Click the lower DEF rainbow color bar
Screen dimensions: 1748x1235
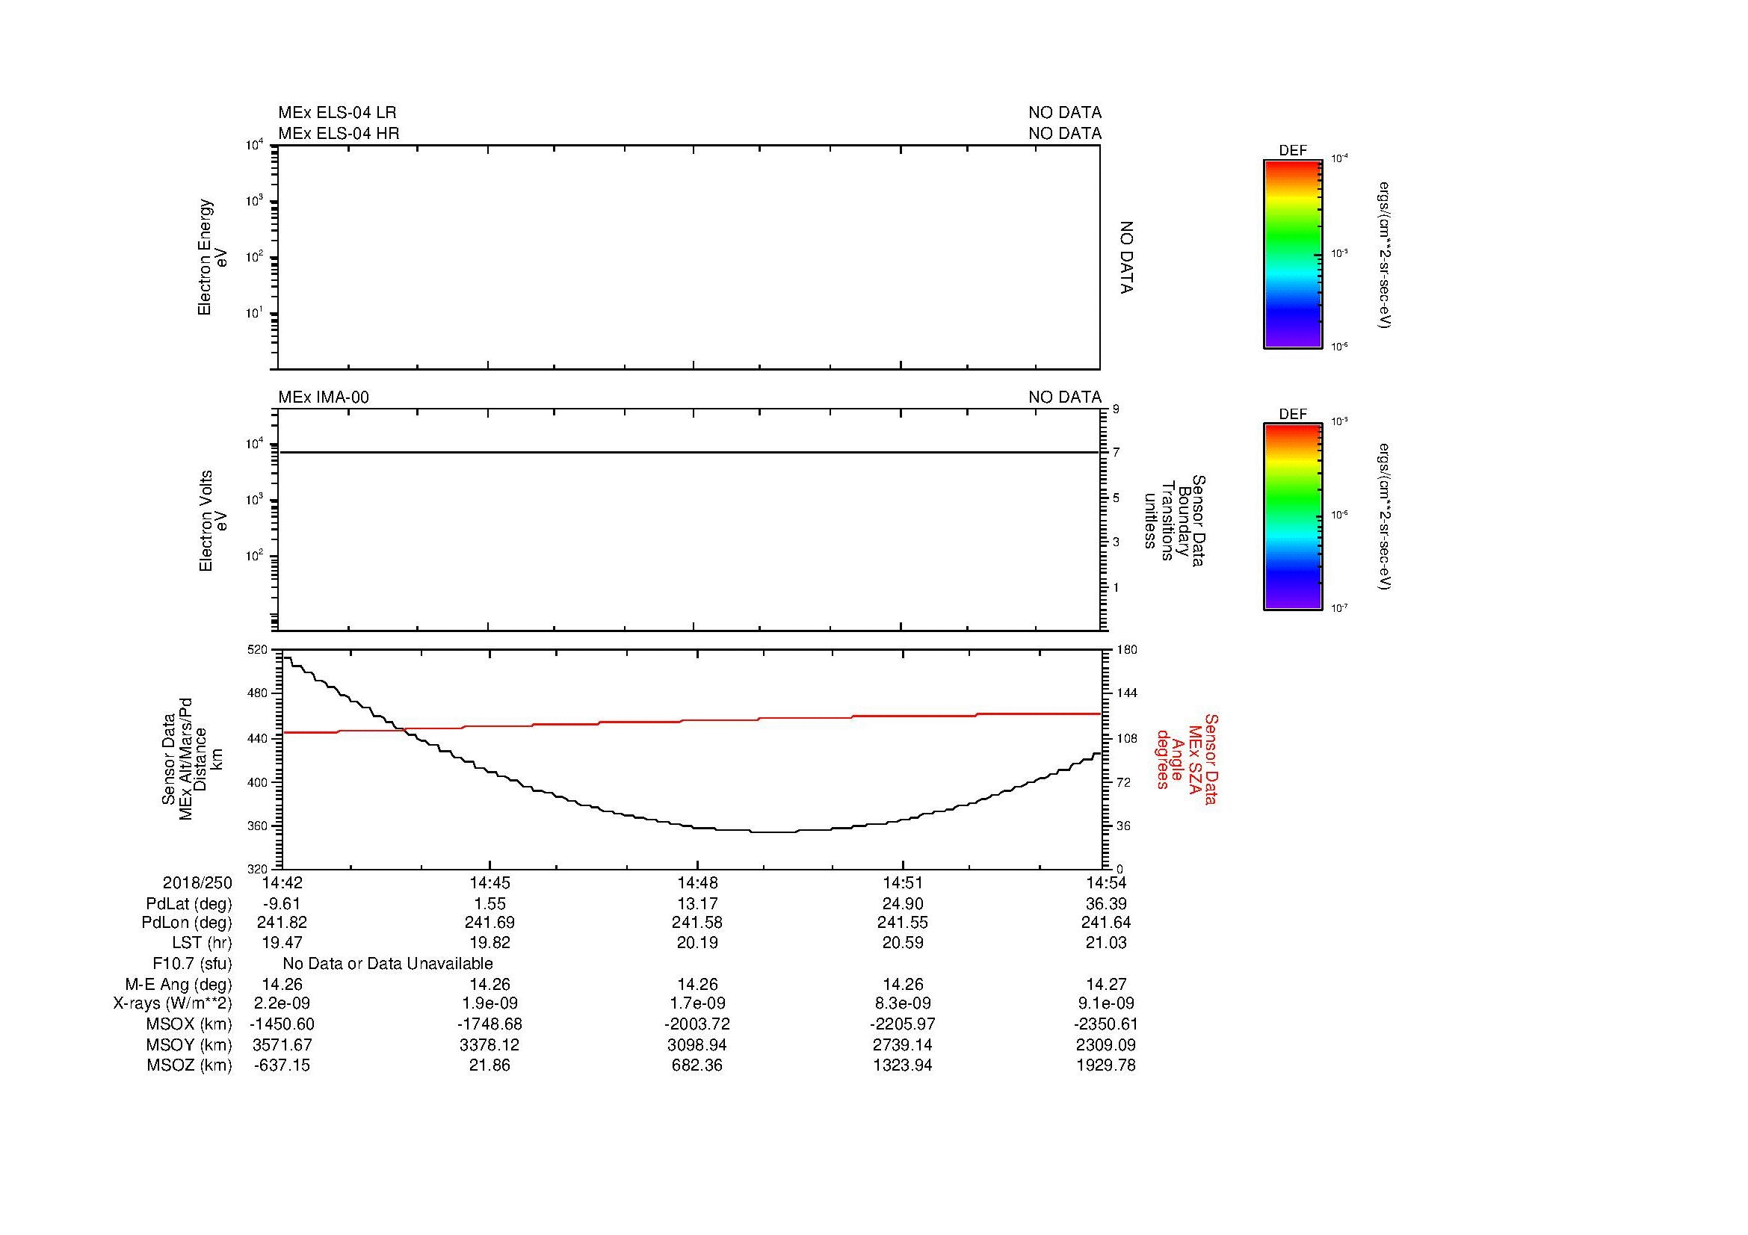pyautogui.click(x=1293, y=517)
